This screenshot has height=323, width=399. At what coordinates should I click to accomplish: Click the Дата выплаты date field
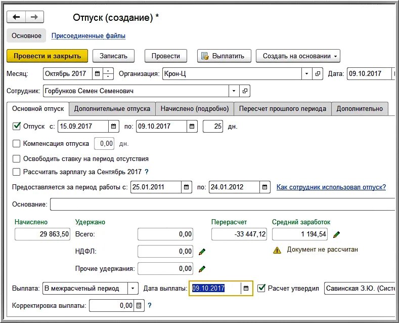pyautogui.click(x=215, y=289)
